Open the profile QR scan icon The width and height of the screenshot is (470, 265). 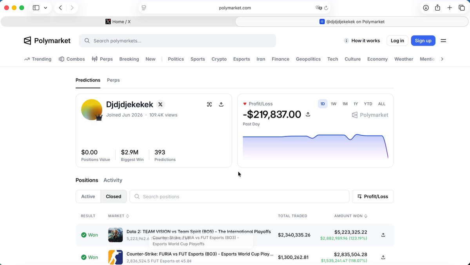pos(209,104)
